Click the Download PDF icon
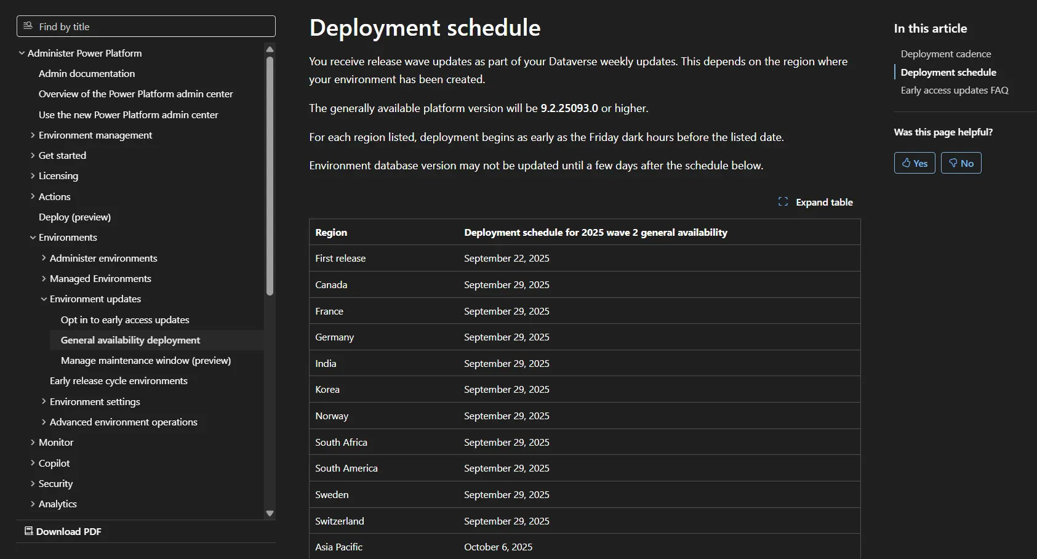 [28, 531]
